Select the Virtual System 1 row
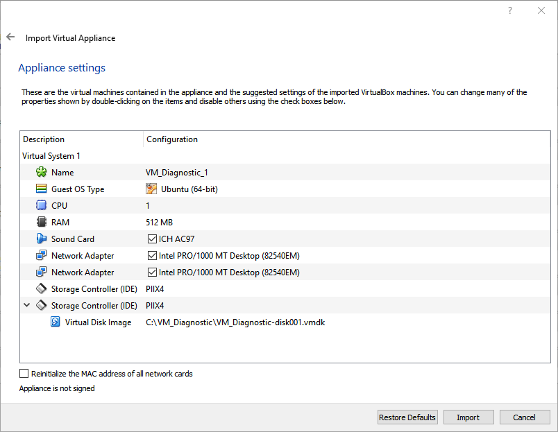Image resolution: width=558 pixels, height=432 pixels. coord(285,156)
